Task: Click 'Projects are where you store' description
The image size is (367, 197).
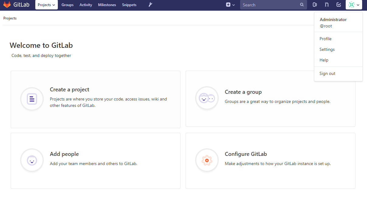Action: coord(108,102)
